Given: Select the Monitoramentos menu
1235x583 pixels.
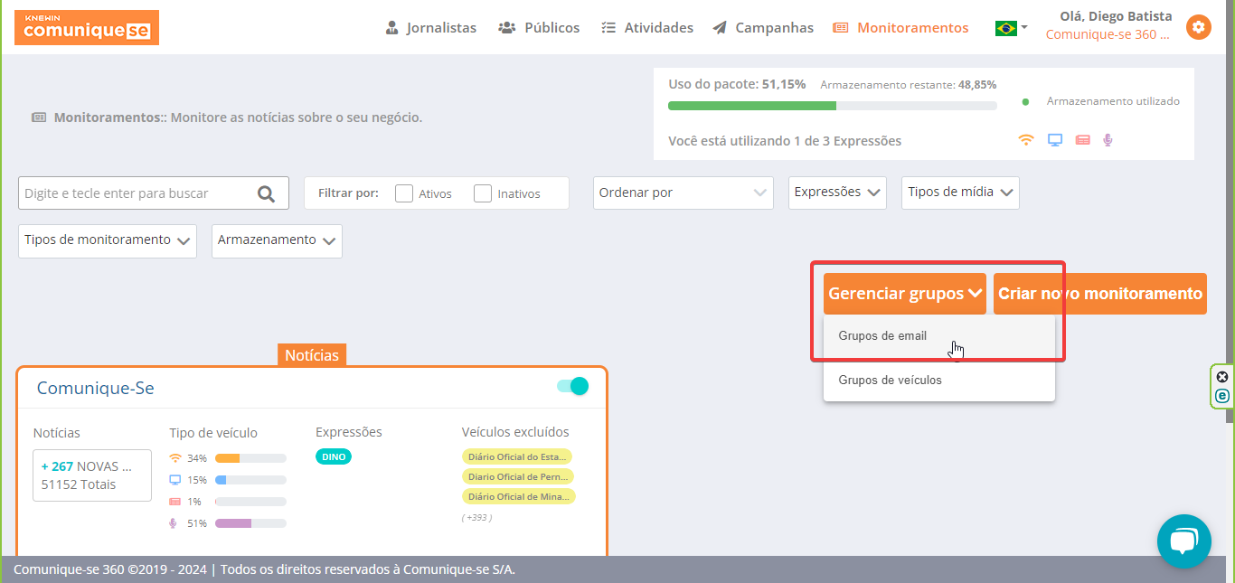Looking at the screenshot, I should click(900, 28).
